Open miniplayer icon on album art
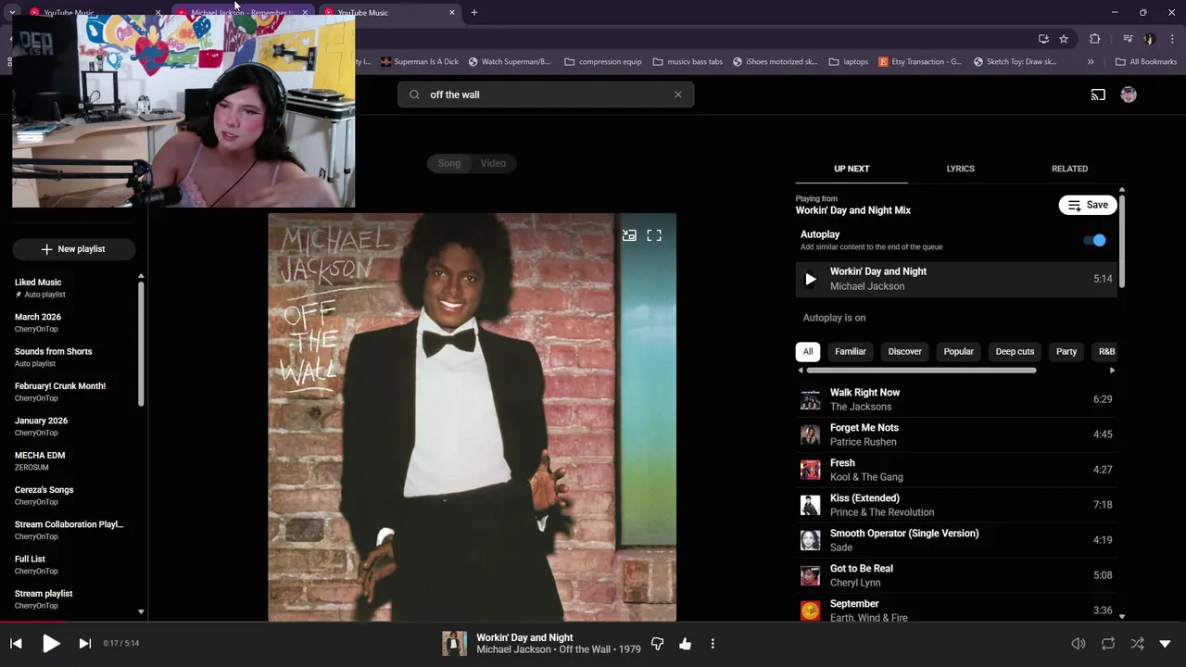The image size is (1186, 667). coord(629,235)
